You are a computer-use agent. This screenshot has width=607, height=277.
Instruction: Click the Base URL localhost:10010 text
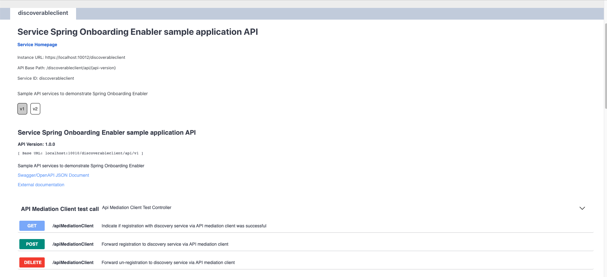coord(81,153)
